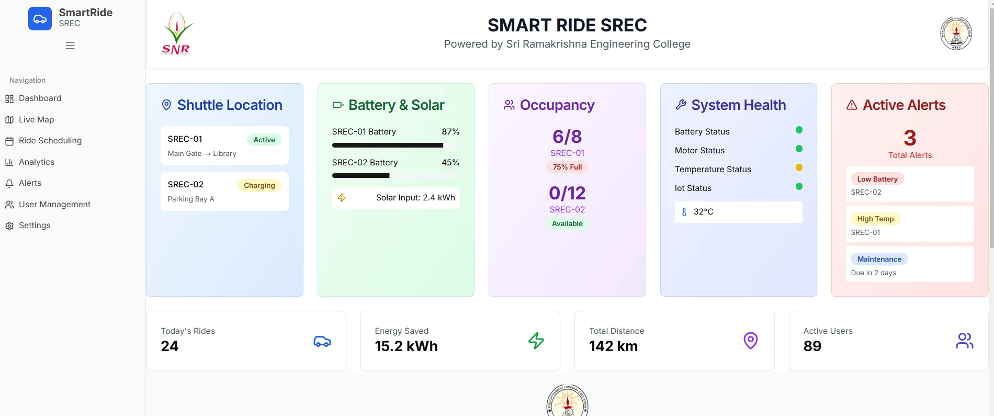This screenshot has width=994, height=416.
Task: Click the 32°C temperature box
Action: tap(738, 212)
